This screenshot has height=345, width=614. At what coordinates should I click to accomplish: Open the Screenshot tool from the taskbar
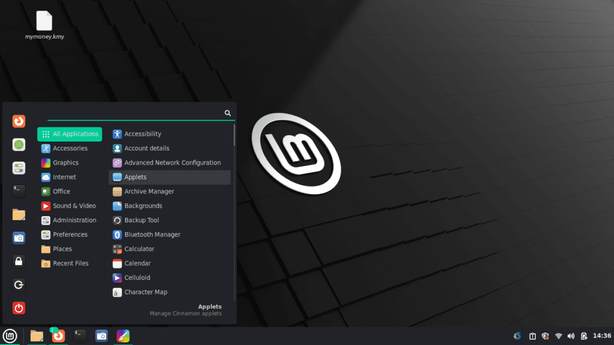[101, 336]
